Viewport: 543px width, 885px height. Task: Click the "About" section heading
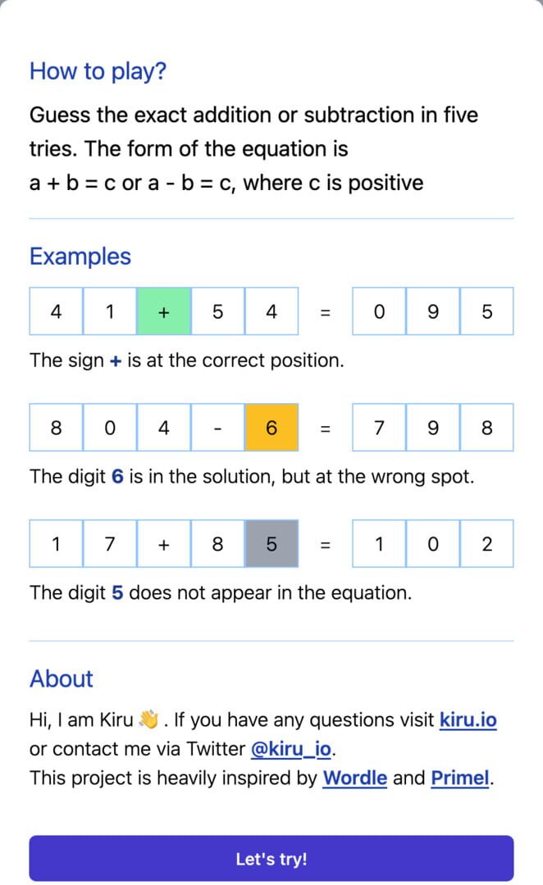click(x=61, y=678)
